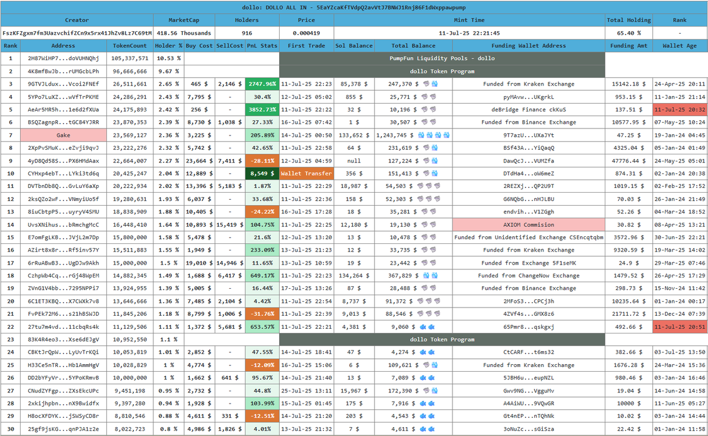The image size is (708, 436).
Task: Click "dollo Token Program" in row 23
Action: pos(442,339)
